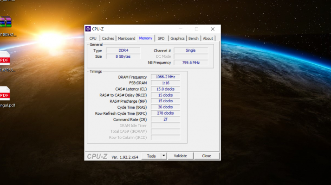331x185 pixels.
Task: Click the CAS# Latency 15.0 clocks value
Action: [165, 89]
